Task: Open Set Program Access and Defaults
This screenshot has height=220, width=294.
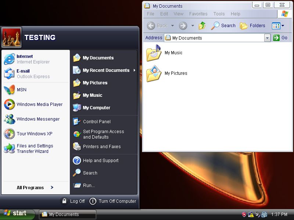Action: coord(104,134)
